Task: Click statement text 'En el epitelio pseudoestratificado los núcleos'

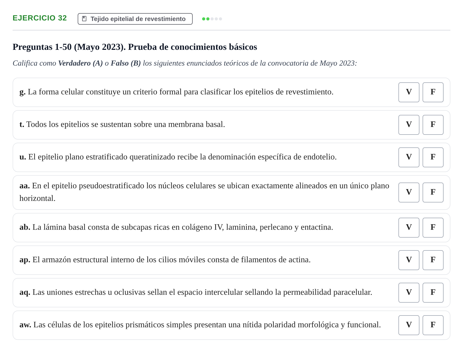Action: pyautogui.click(x=204, y=192)
